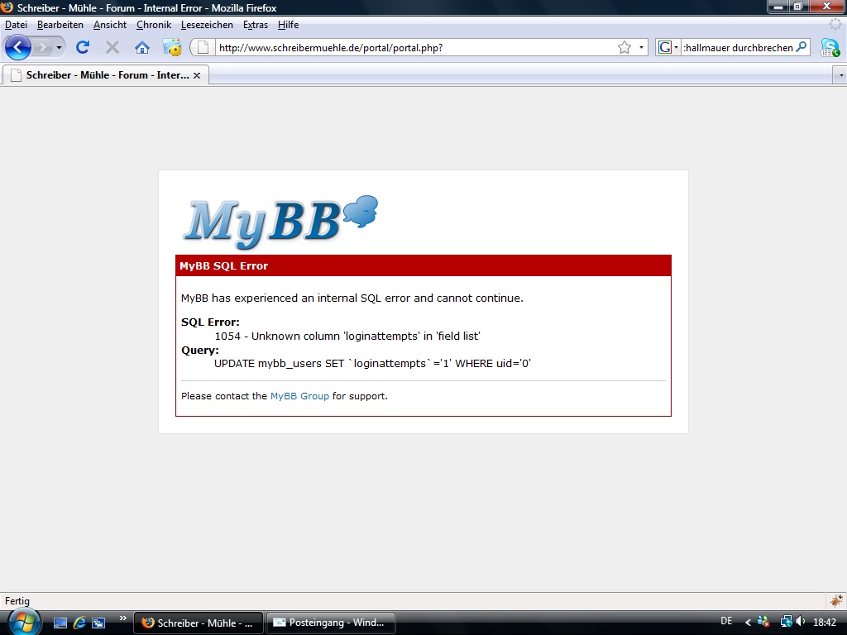Bookmark this page with the star
The height and width of the screenshot is (635, 847).
tap(624, 47)
